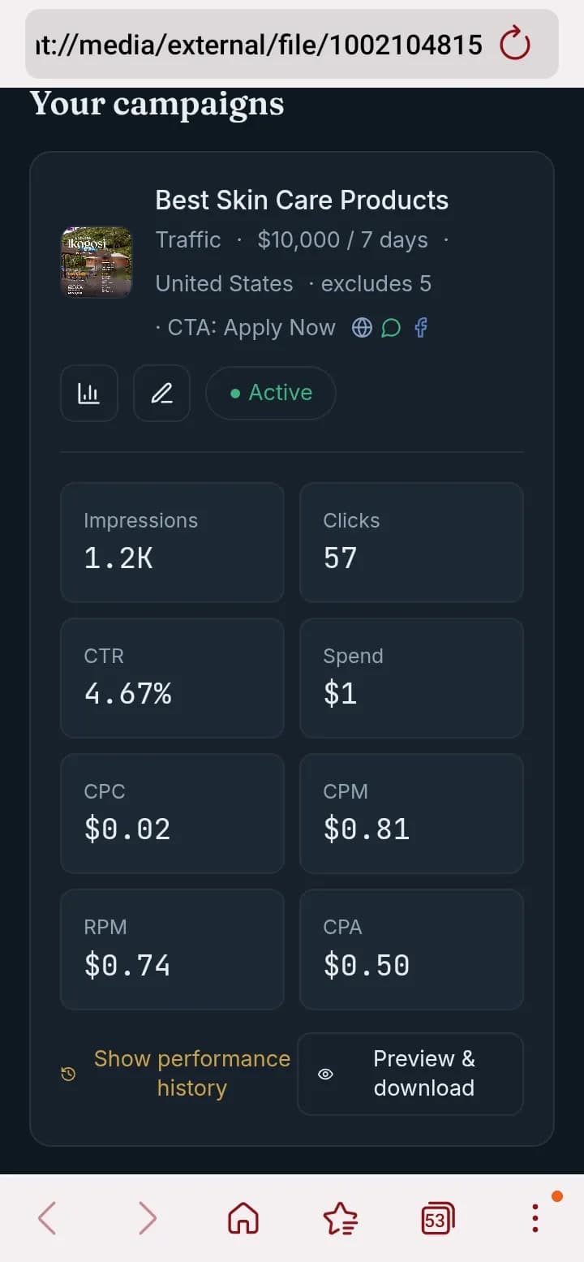Tap the globe website placement icon
The width and height of the screenshot is (584, 1262).
362,327
